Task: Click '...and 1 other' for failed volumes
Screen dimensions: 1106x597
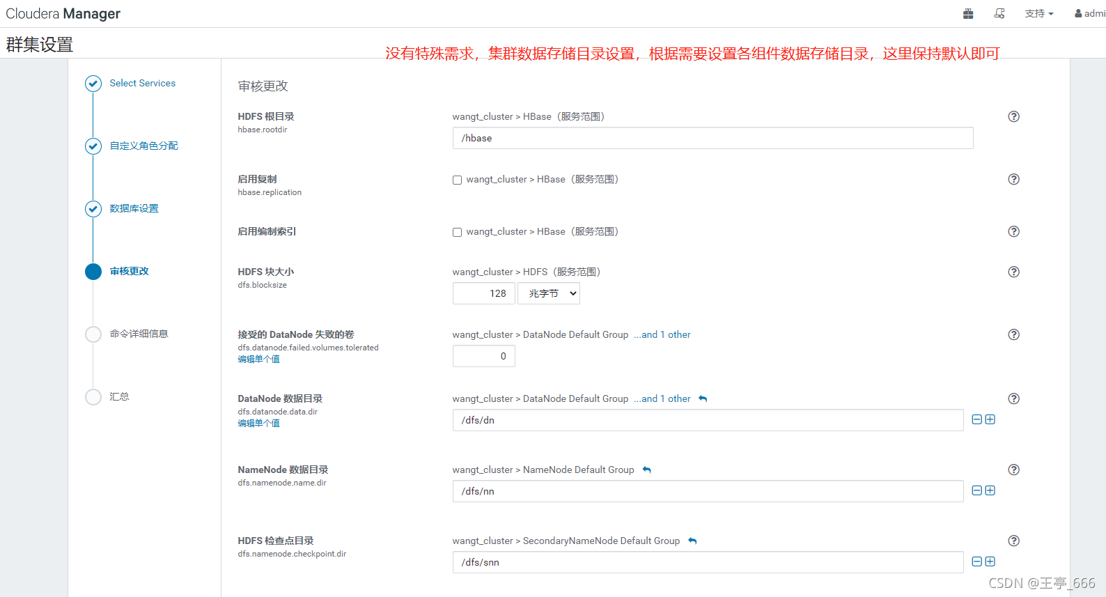Action: (x=662, y=334)
